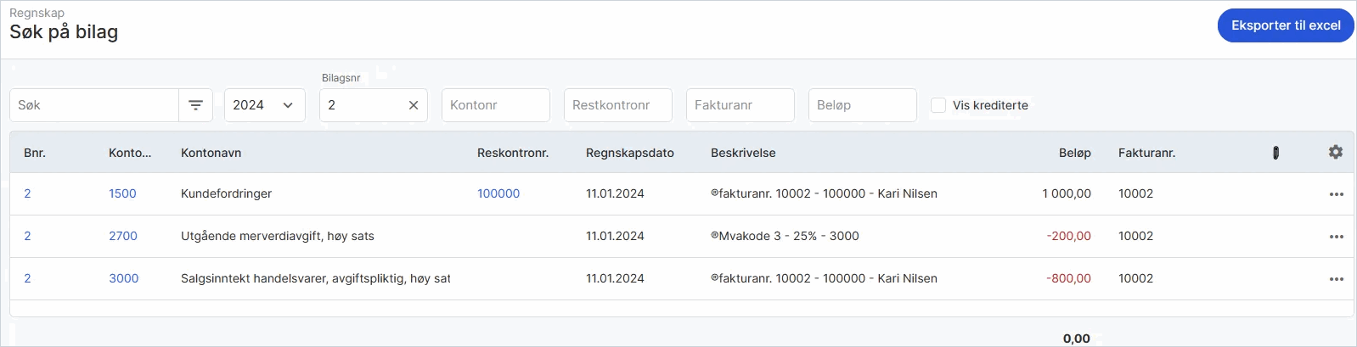Open row menu for Kundefordringer line

[x=1337, y=194]
